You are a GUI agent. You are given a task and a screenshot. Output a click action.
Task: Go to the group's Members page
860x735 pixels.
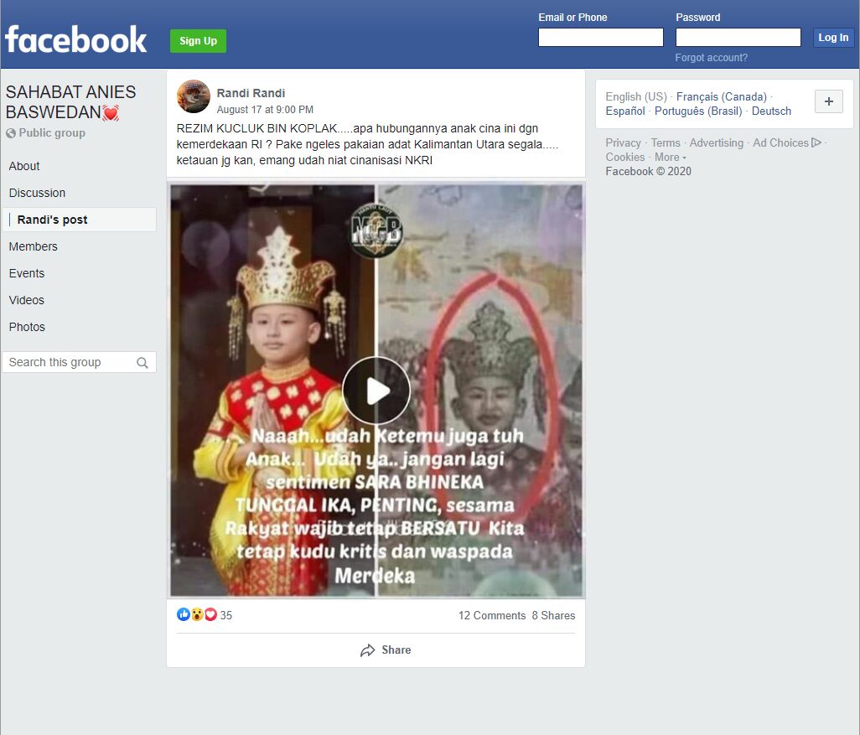(x=33, y=247)
